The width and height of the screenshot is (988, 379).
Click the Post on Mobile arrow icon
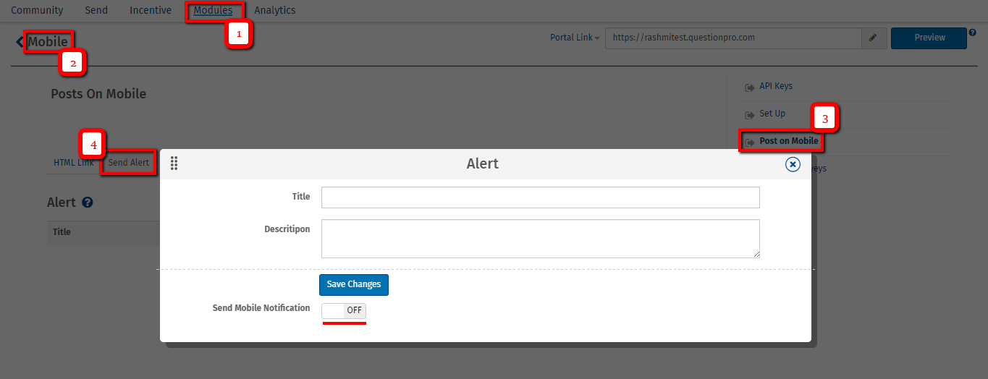[x=750, y=142]
